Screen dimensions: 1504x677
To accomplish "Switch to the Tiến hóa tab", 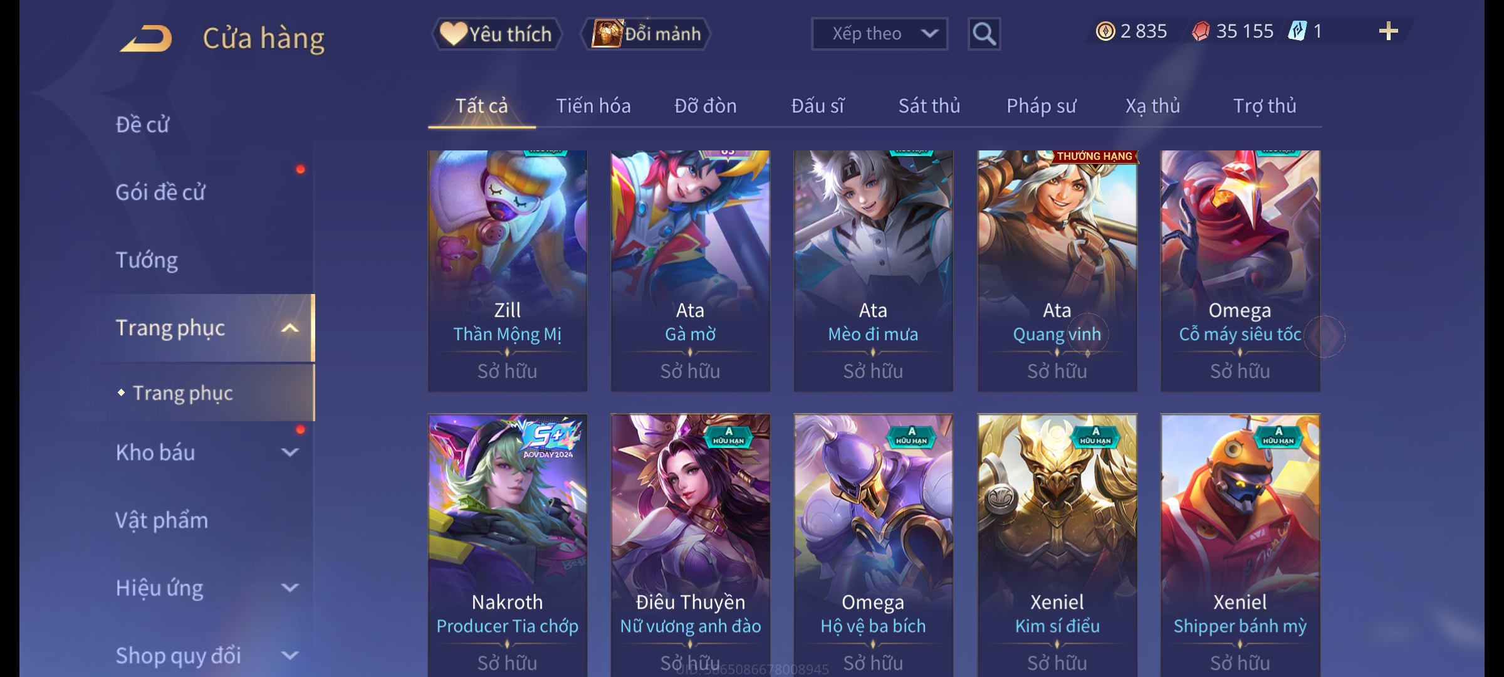I will click(593, 106).
